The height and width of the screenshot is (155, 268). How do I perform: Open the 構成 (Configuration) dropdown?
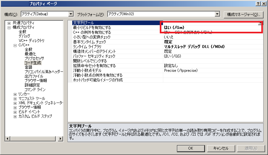[71, 14]
